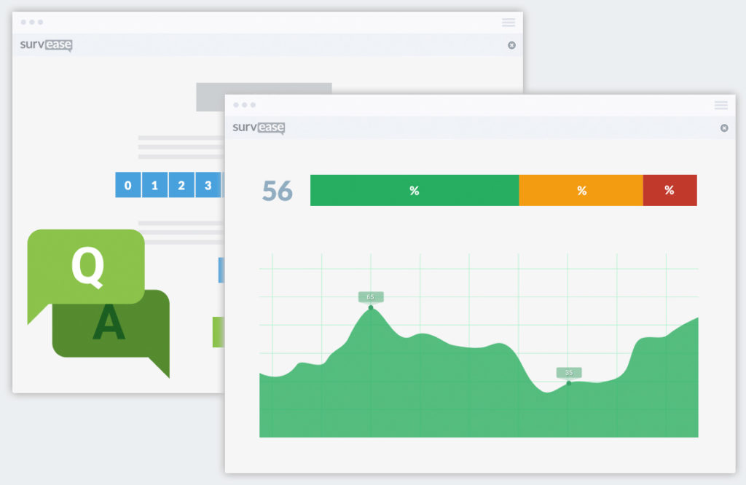This screenshot has height=485, width=746.
Task: Click the chart data point labeled 65
Action: pos(371,307)
